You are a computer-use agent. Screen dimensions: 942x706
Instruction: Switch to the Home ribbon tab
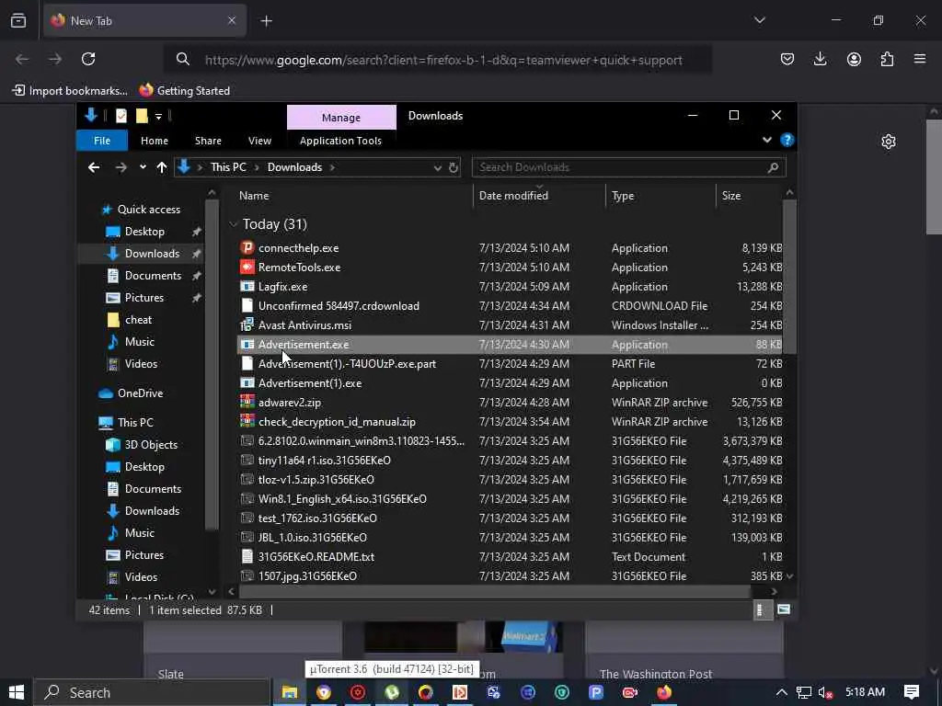[155, 141]
